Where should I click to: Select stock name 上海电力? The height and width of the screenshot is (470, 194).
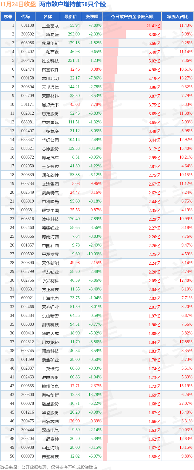click(50, 298)
